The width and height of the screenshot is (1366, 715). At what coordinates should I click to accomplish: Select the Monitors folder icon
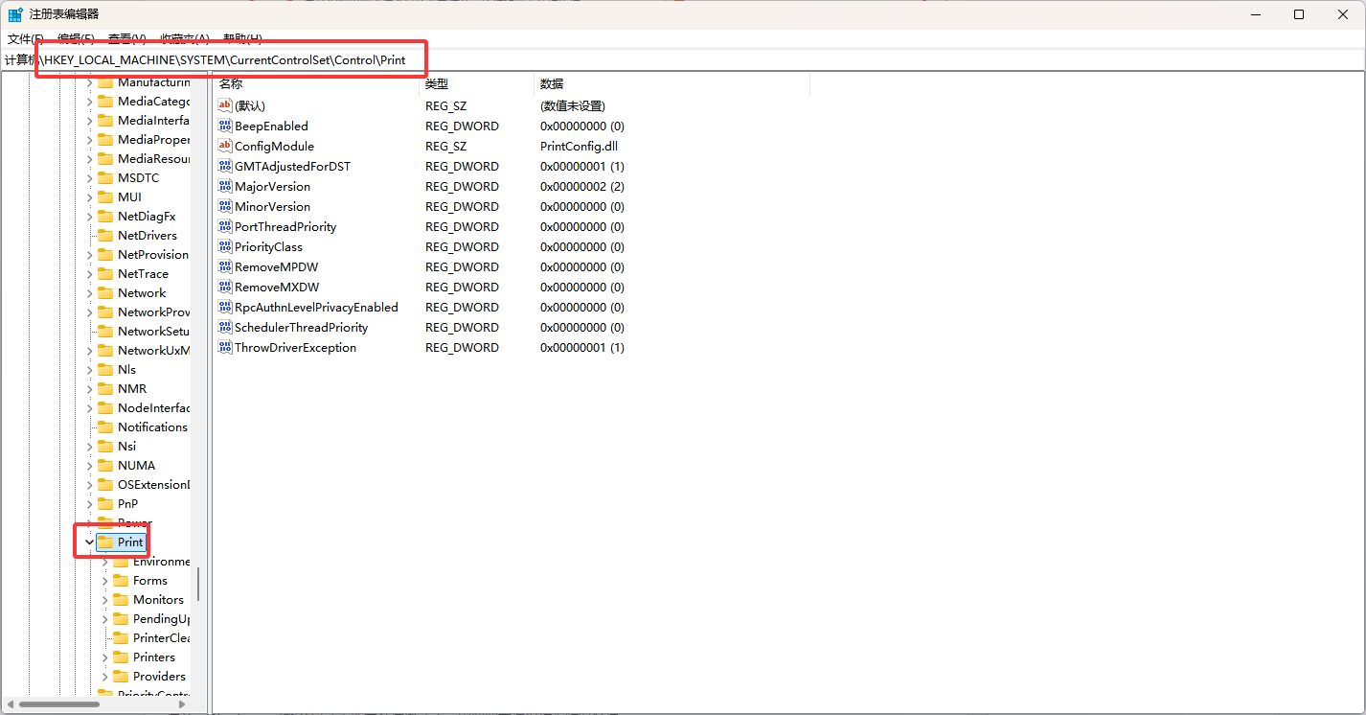(121, 600)
